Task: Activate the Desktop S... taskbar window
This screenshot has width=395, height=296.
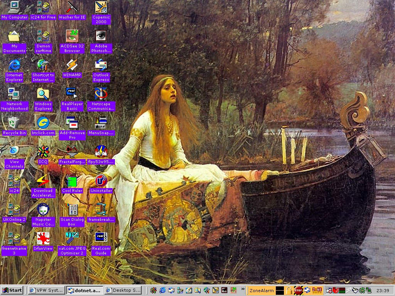Action: click(123, 290)
